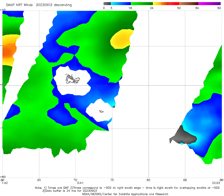
Task: Select the magenta-purple colorbar segment
Action: coord(209,4)
